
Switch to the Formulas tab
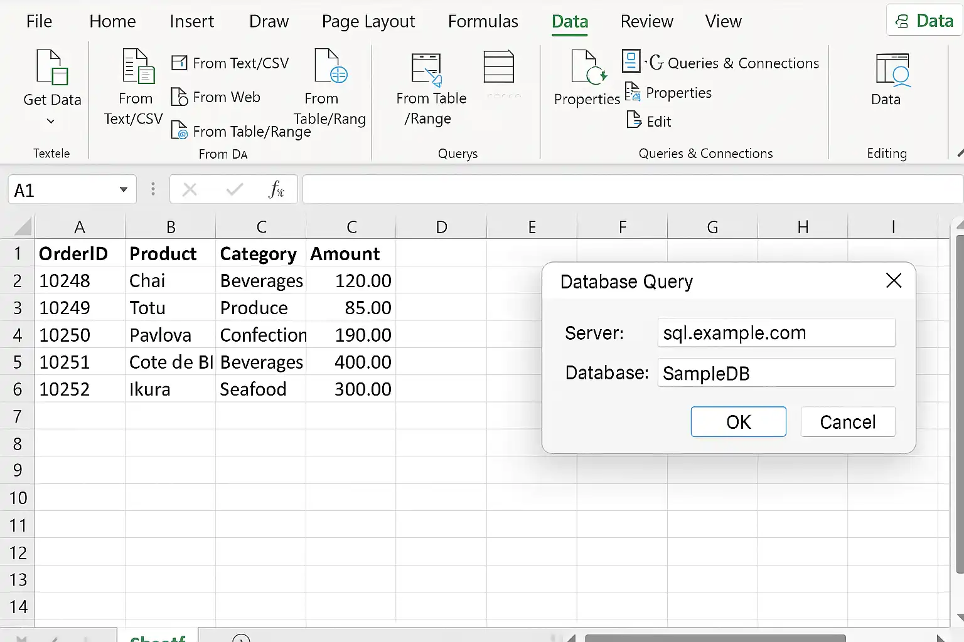483,21
